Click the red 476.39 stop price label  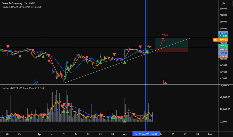pos(223,56)
